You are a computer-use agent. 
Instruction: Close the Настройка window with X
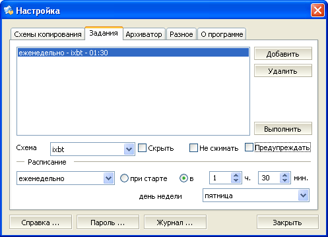pos(317,11)
